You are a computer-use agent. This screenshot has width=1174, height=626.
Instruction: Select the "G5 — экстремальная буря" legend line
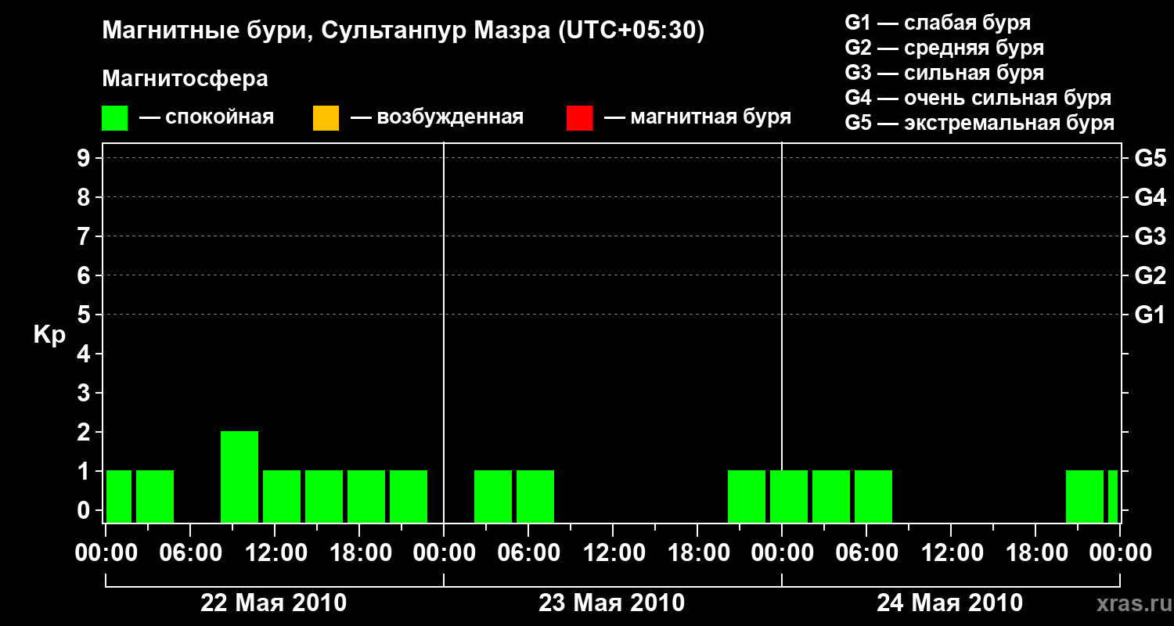pyautogui.click(x=980, y=123)
